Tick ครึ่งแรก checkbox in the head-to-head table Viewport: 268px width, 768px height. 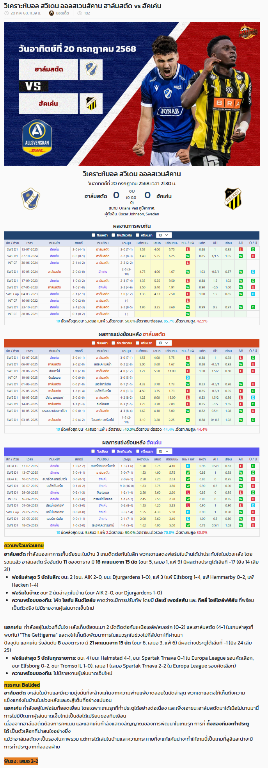coord(138,235)
